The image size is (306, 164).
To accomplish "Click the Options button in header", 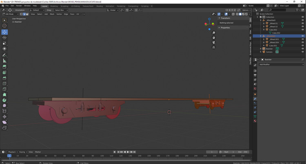I will click(x=246, y=10).
